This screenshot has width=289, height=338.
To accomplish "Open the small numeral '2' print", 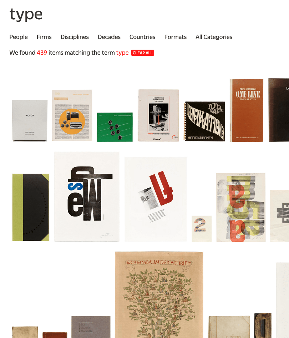I will click(202, 229).
